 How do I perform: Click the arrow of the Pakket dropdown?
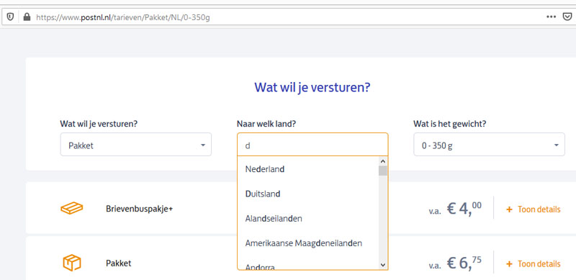pyautogui.click(x=203, y=145)
